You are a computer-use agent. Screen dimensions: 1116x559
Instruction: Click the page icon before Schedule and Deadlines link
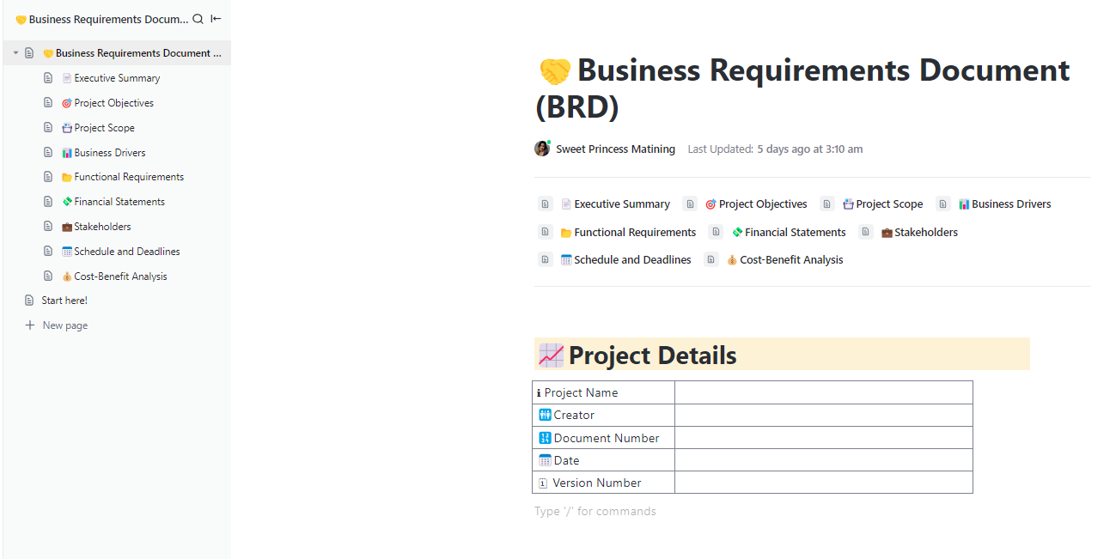click(x=545, y=260)
